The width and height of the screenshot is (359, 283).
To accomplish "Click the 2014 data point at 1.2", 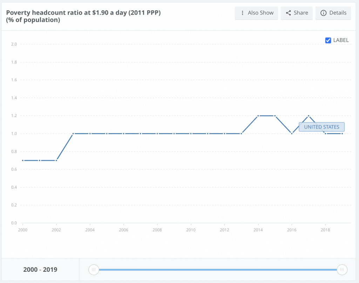I will (258, 116).
